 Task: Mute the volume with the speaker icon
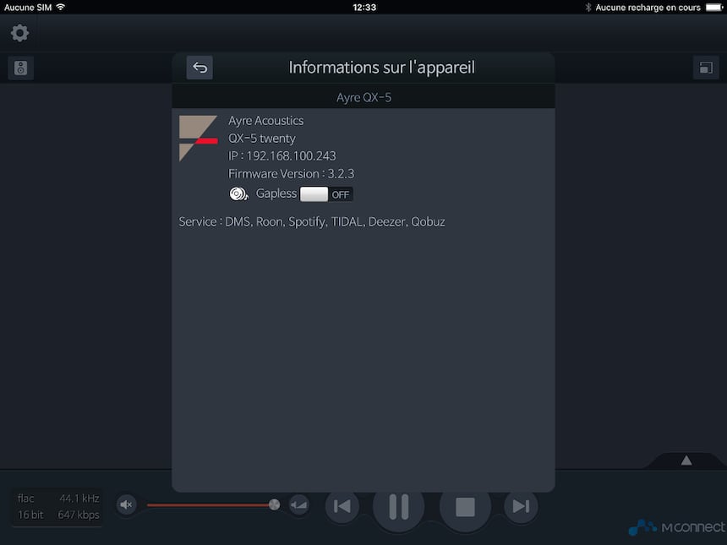[126, 504]
